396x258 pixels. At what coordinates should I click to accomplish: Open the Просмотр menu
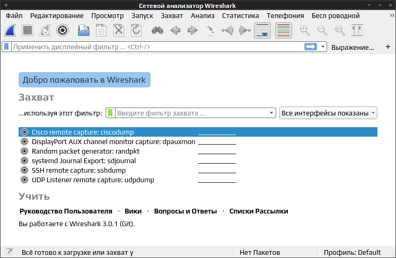click(108, 16)
